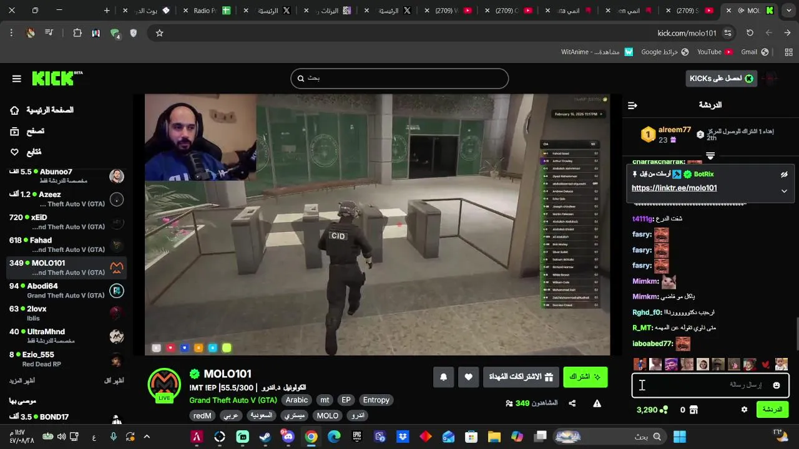799x449 pixels.
Task: Click the red heart quick emote
Action: point(766,365)
